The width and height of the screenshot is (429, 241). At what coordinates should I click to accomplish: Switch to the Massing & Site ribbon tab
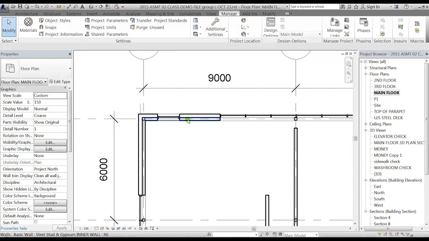(160, 14)
